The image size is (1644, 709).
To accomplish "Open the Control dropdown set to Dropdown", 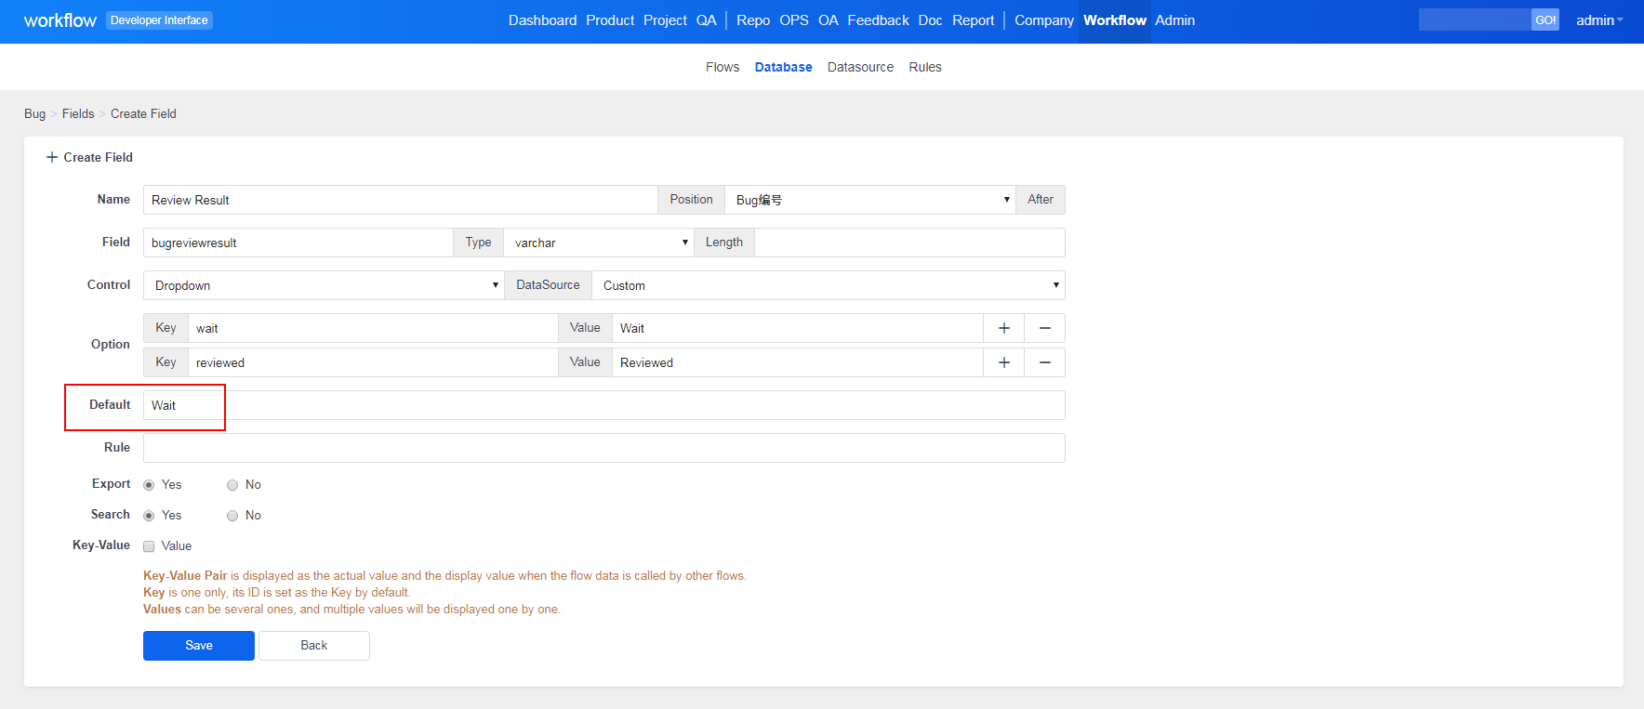I will (323, 285).
